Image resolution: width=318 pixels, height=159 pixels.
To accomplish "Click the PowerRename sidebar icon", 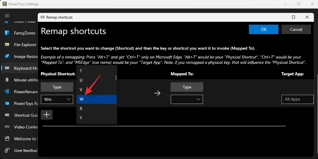I will (x=7, y=92).
